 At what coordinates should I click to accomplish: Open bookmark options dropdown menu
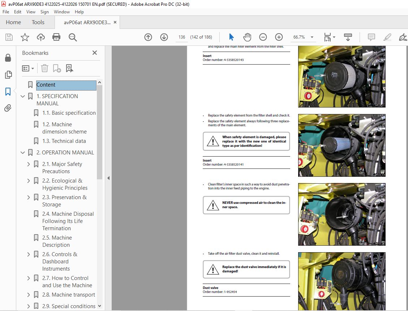(x=28, y=68)
